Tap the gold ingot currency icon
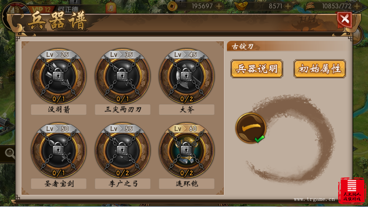368x207 pixels. (241, 6)
